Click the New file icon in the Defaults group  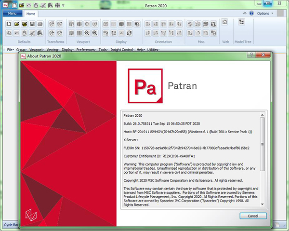(9, 24)
